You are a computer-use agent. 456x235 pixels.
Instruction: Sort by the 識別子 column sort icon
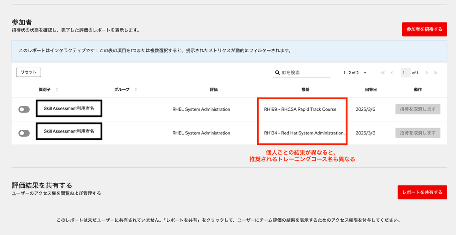click(x=57, y=90)
